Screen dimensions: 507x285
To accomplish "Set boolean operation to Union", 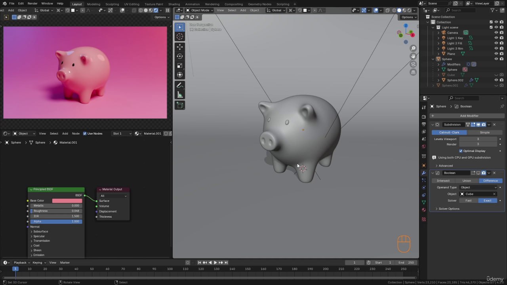I will [467, 180].
